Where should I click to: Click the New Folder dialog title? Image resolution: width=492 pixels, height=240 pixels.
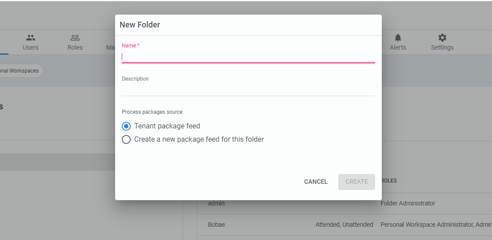[140, 25]
